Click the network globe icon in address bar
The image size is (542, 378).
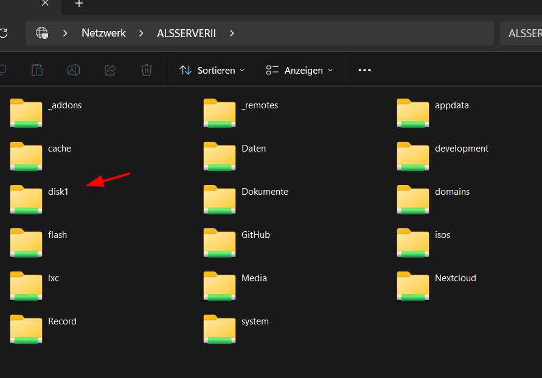pyautogui.click(x=42, y=33)
